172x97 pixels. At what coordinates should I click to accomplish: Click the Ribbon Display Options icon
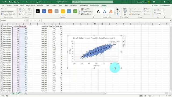click(x=154, y=2)
